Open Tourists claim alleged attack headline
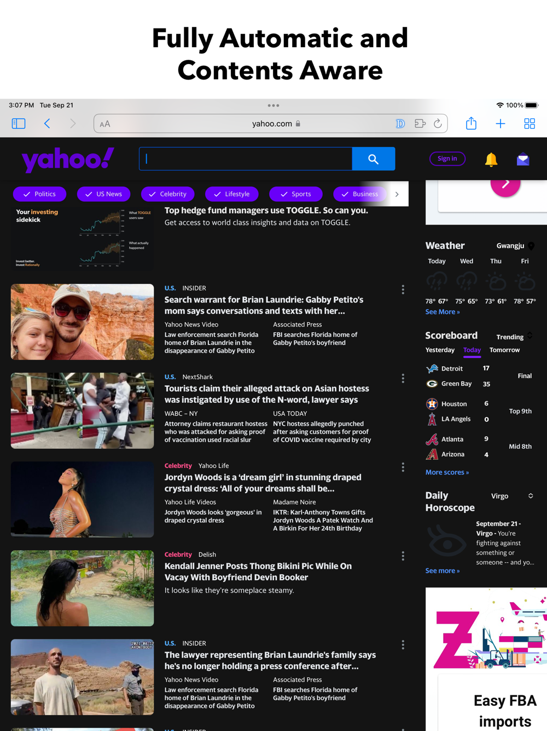 tap(267, 394)
